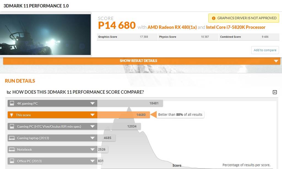Click the Physics Score label
The height and width of the screenshot is (169, 282).
coord(168,37)
